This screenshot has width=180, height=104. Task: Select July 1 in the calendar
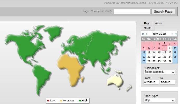159,44
